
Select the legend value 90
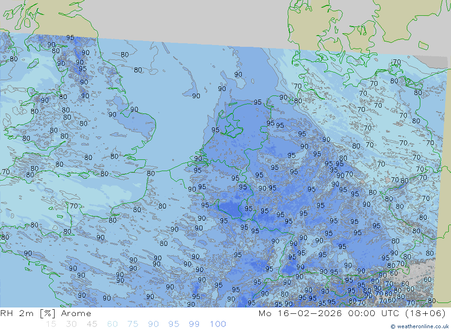tap(153, 324)
